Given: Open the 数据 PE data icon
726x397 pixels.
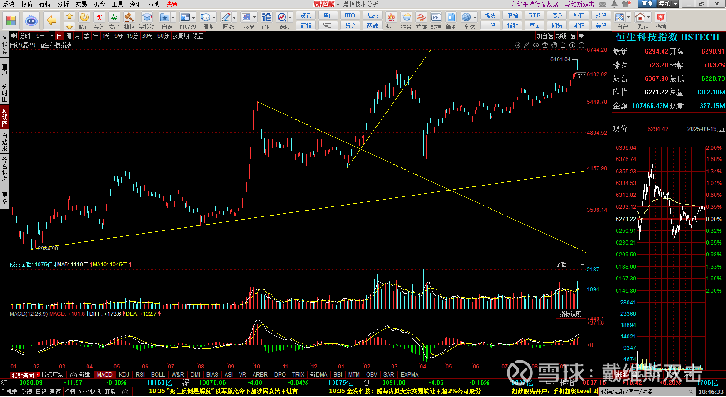Looking at the screenshot, I should pyautogui.click(x=436, y=18).
